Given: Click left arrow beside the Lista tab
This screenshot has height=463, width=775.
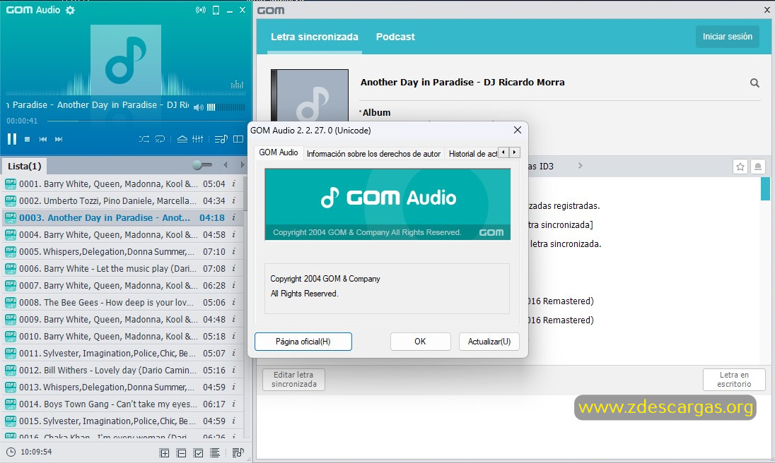Looking at the screenshot, I should click(225, 165).
